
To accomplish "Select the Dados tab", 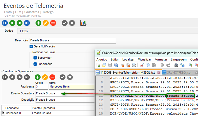I will point(9,31).
